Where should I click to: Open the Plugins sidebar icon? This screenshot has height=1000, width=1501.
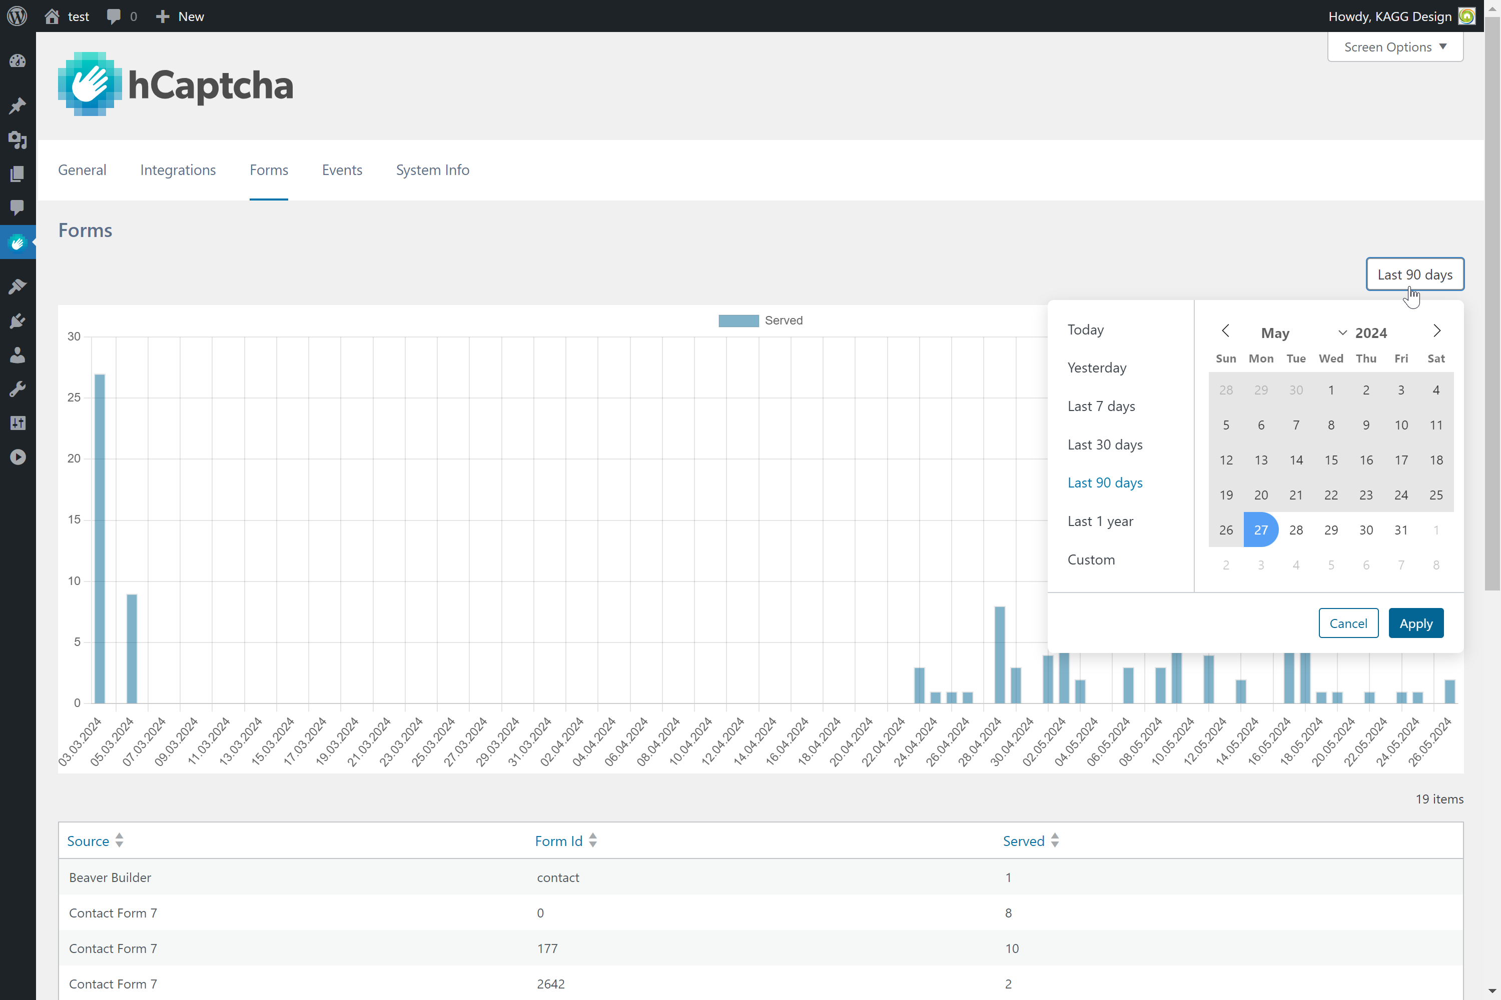(x=17, y=321)
